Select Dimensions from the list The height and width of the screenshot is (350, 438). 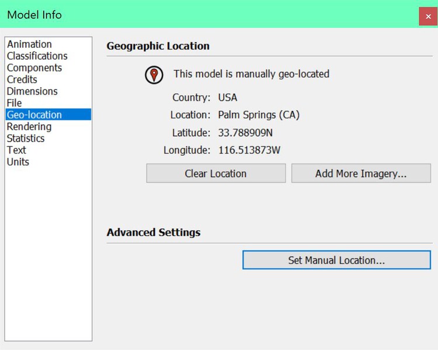(32, 91)
